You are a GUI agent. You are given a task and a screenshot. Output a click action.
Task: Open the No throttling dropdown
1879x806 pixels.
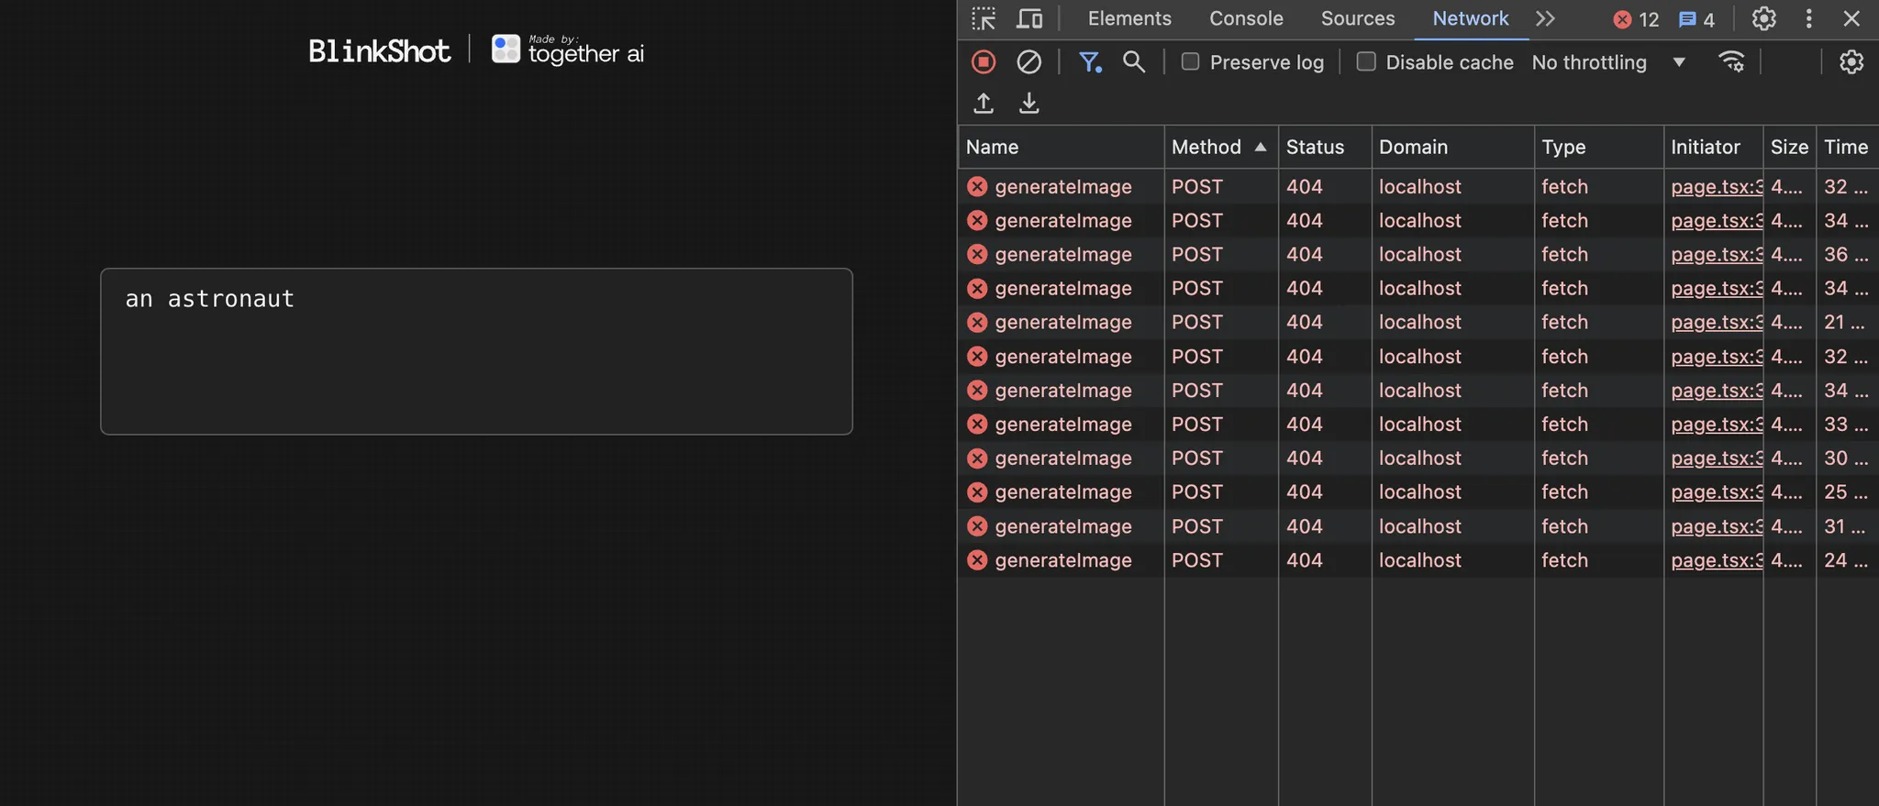[x=1608, y=62]
